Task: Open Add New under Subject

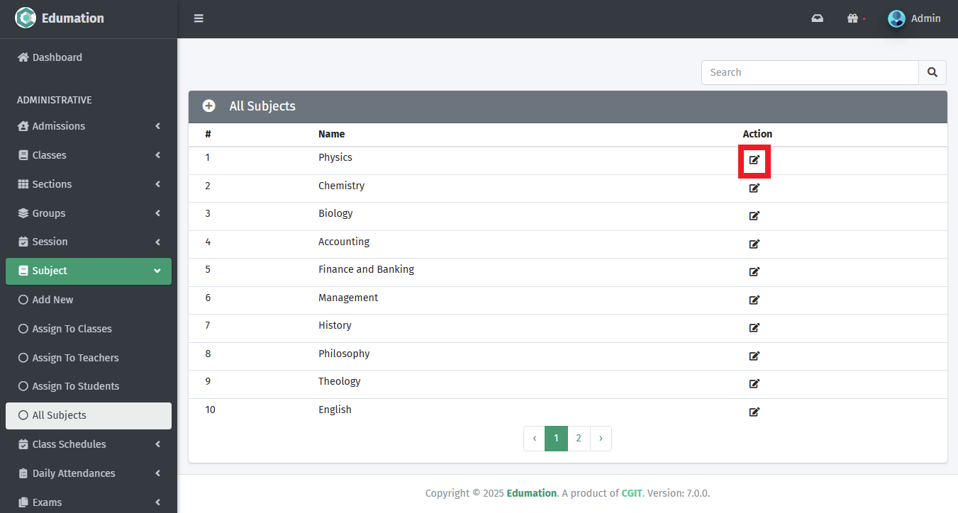Action: click(89, 300)
